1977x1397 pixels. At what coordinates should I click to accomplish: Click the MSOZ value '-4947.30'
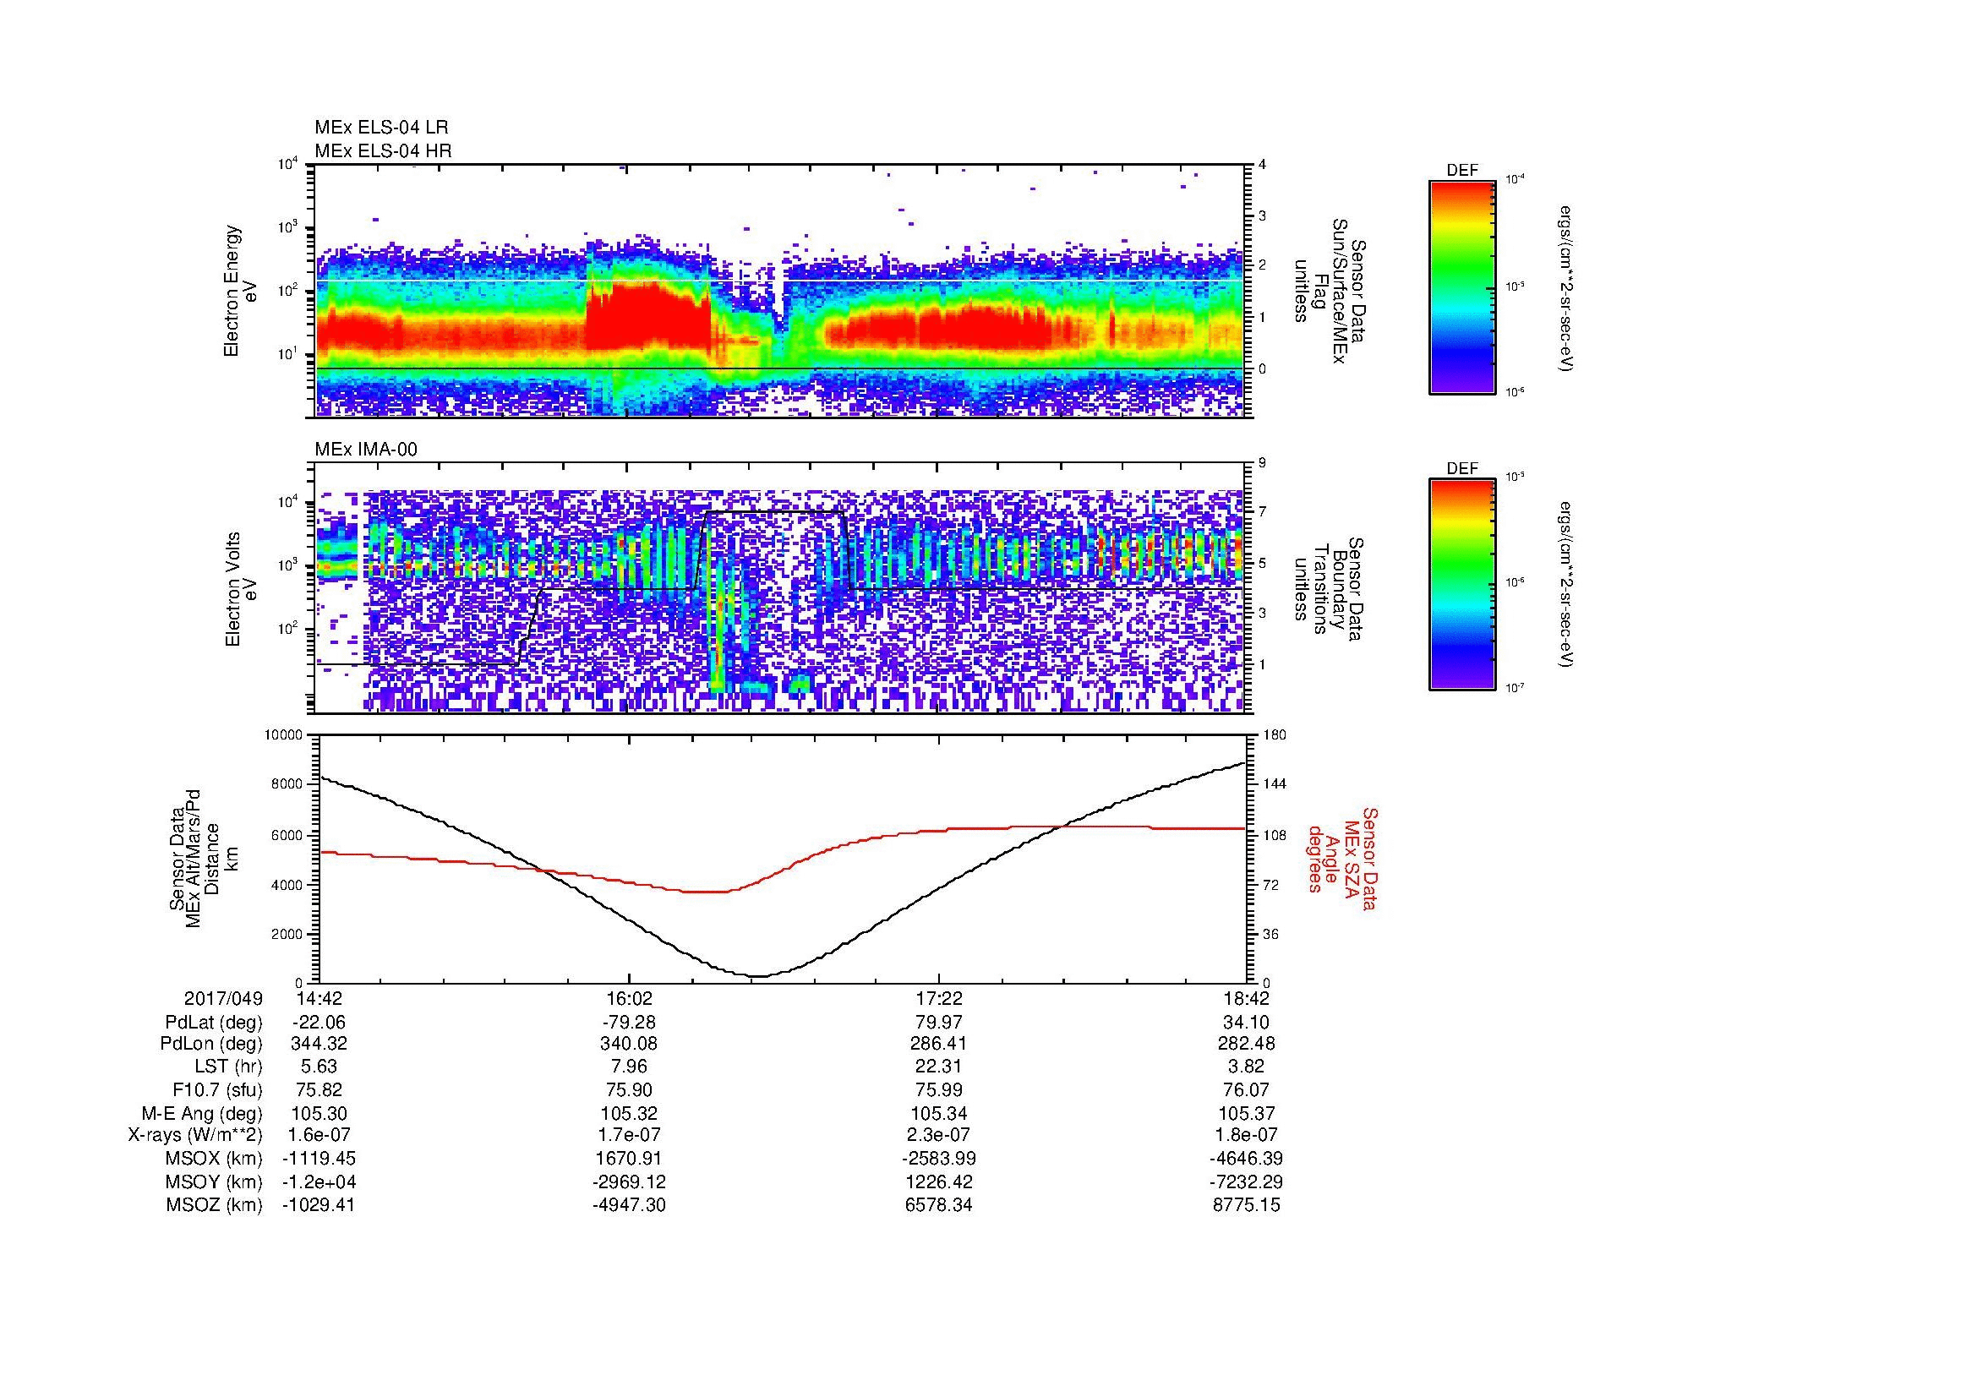point(630,1205)
